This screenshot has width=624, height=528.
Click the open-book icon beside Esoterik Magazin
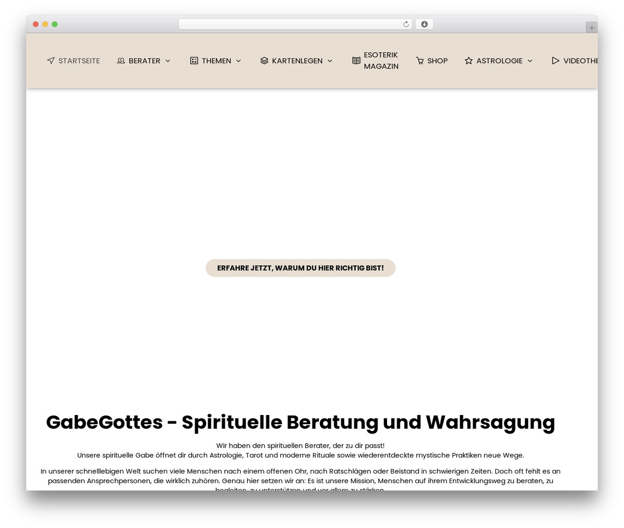pyautogui.click(x=356, y=60)
